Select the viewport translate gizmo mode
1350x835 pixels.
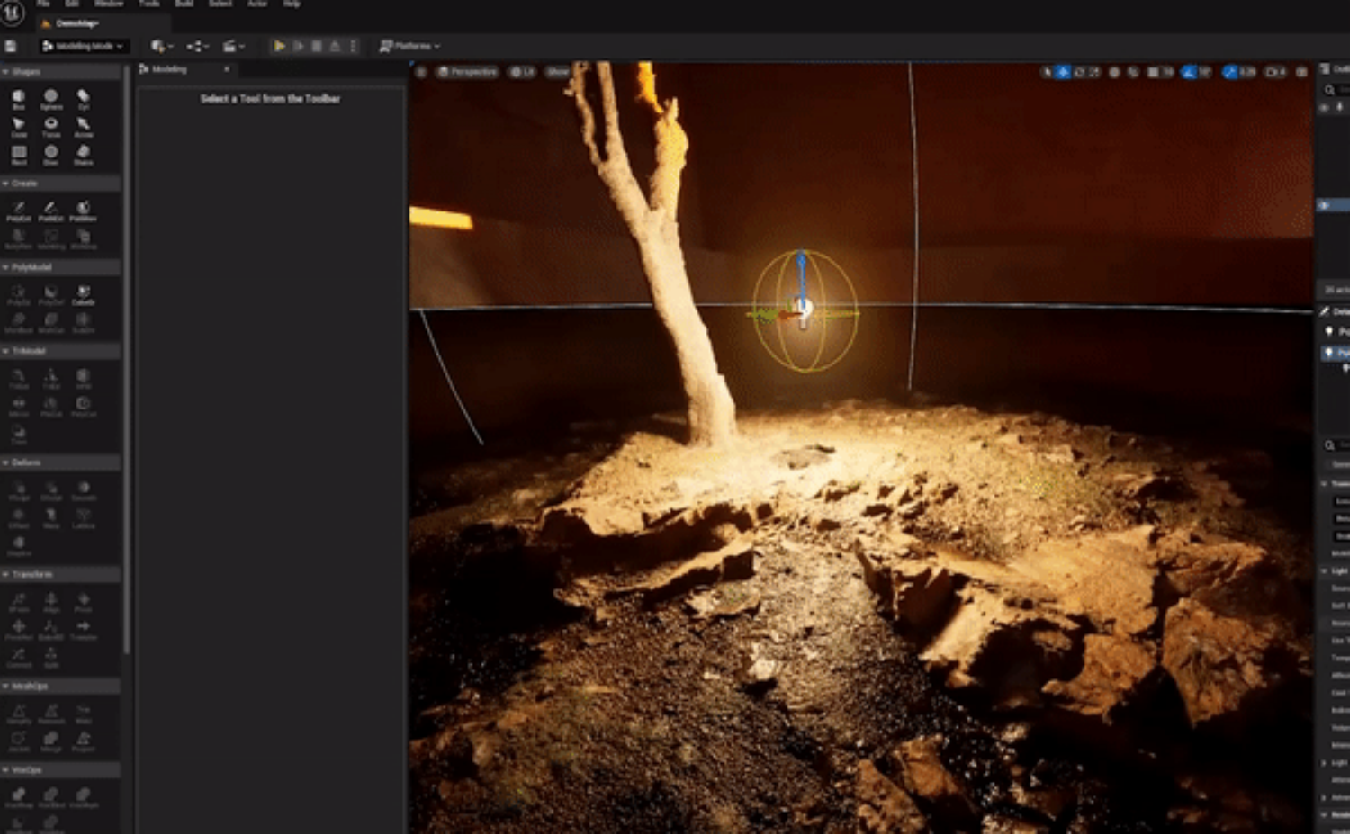1063,72
